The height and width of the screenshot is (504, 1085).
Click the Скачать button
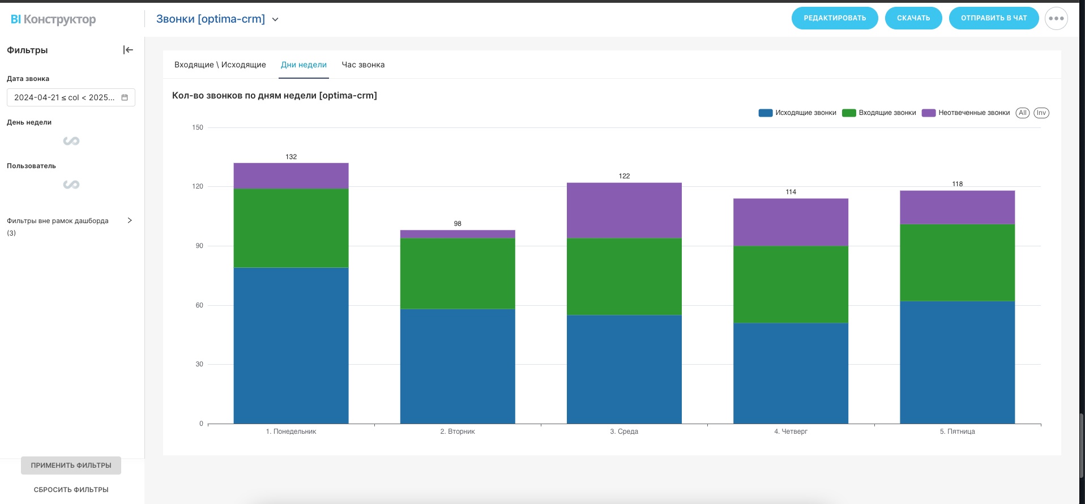click(913, 18)
